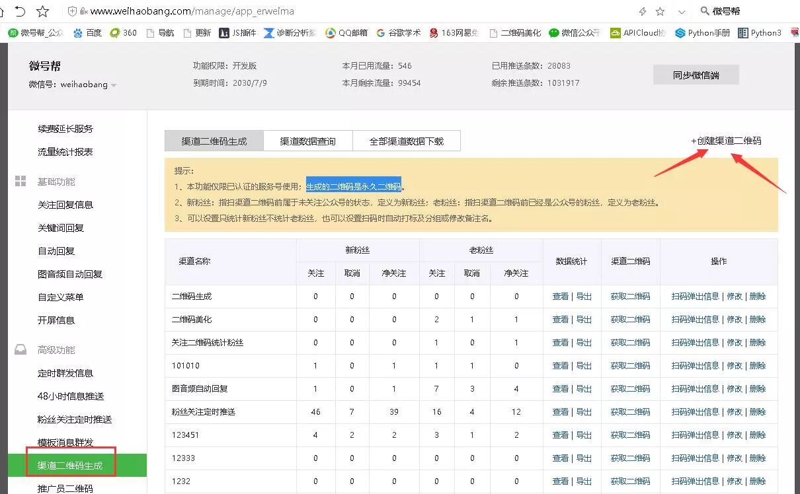Click the search box containing 微号帮

pyautogui.click(x=747, y=11)
